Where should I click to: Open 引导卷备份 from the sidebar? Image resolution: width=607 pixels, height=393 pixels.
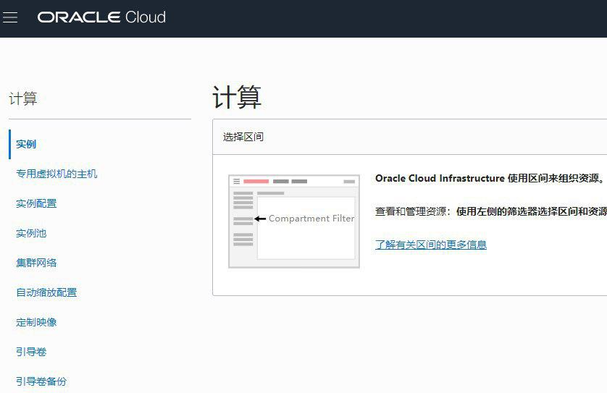41,381
